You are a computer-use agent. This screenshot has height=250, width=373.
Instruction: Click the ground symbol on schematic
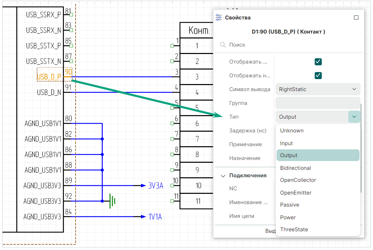tap(112, 201)
